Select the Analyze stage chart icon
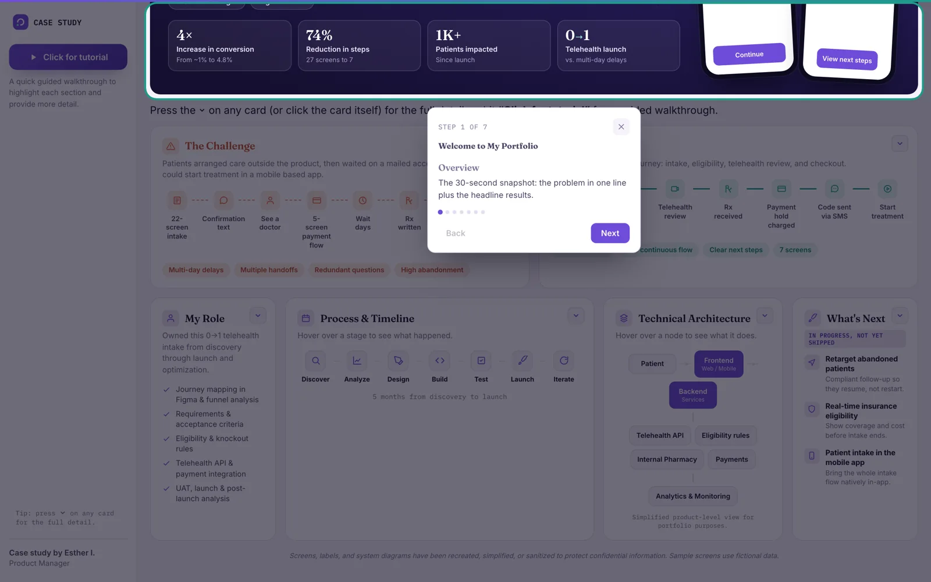The width and height of the screenshot is (931, 582). click(x=357, y=361)
